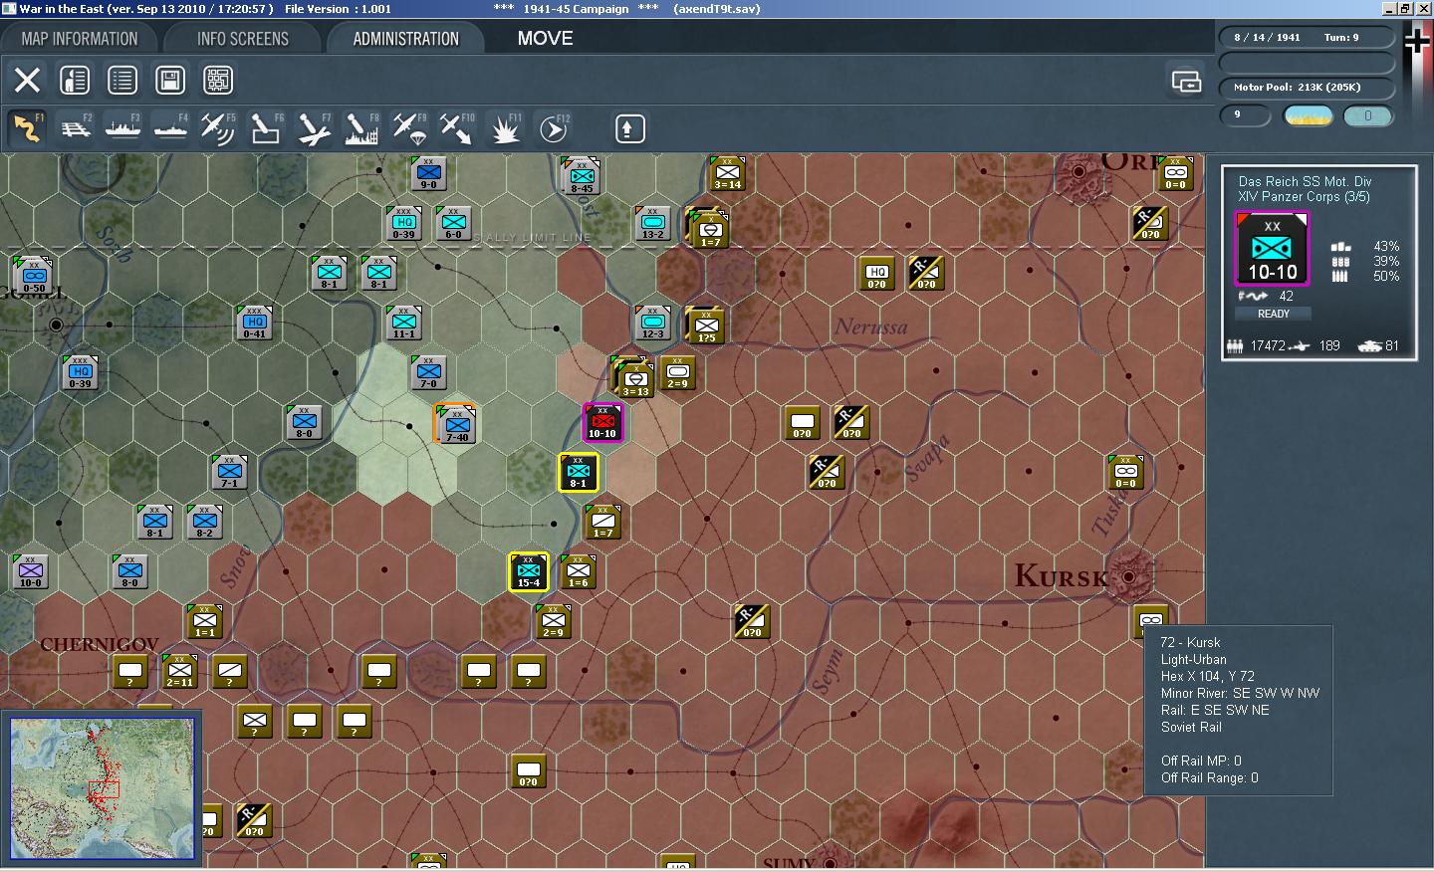Viewport: 1434px width, 872px height.
Task: Select Naval Transport mode (F3) ship icon
Action: (x=122, y=128)
